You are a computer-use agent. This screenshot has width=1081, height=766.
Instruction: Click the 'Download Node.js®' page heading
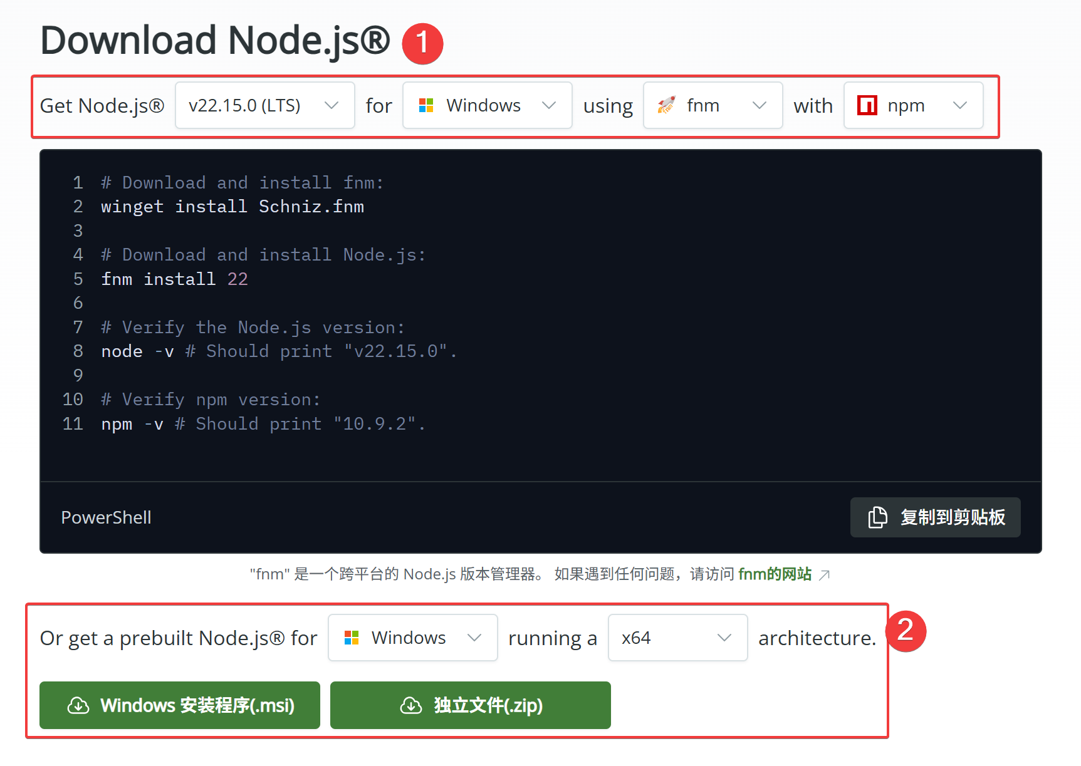215,41
